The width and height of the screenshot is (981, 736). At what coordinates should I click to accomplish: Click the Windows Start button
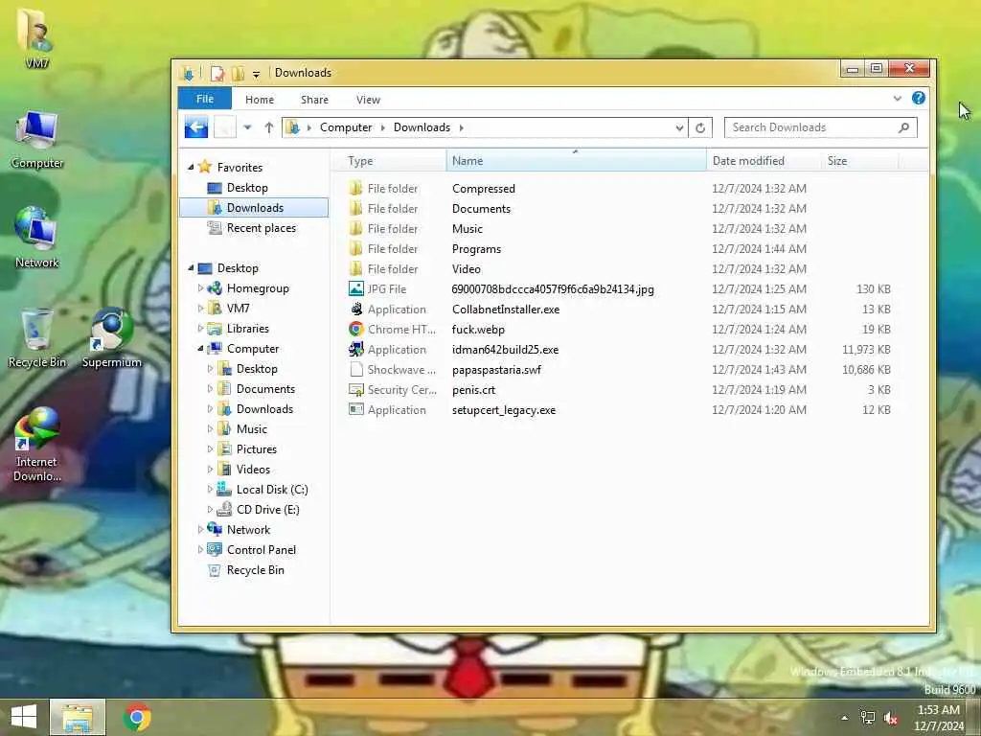point(24,717)
